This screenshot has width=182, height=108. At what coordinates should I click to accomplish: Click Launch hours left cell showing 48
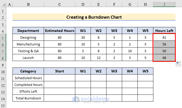coord(164,58)
